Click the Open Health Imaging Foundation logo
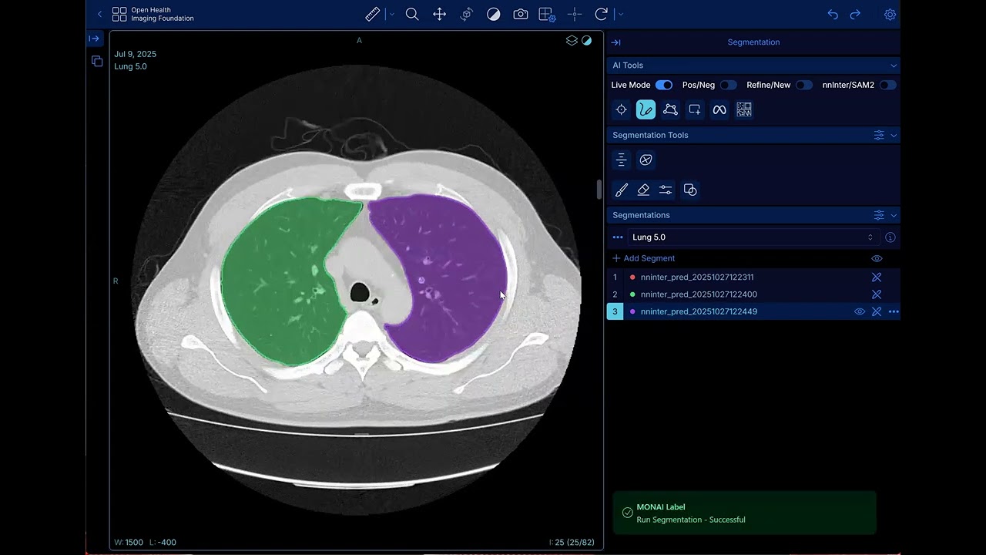This screenshot has height=555, width=986. click(x=153, y=14)
